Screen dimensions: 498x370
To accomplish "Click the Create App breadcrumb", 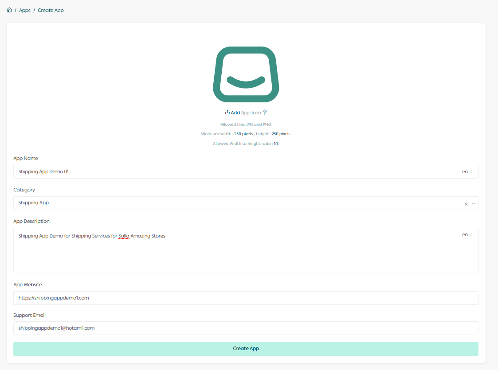I will [x=51, y=11].
